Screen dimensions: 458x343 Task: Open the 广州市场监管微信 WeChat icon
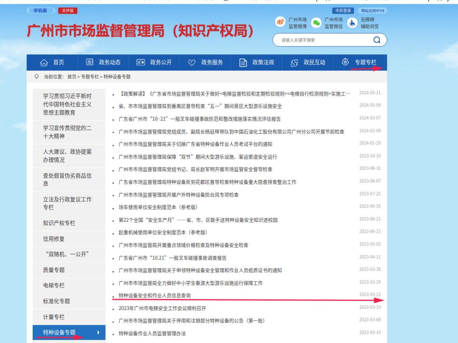coord(317,22)
